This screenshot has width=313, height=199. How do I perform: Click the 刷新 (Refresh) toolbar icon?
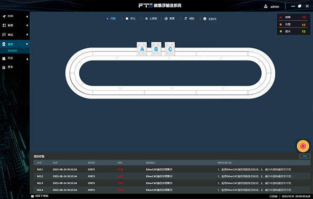click(186, 19)
